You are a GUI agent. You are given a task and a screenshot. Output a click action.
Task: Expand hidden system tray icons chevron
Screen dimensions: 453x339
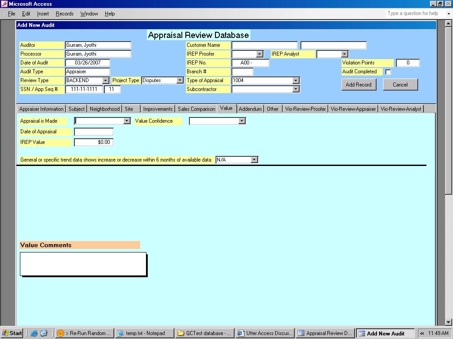tap(422, 333)
